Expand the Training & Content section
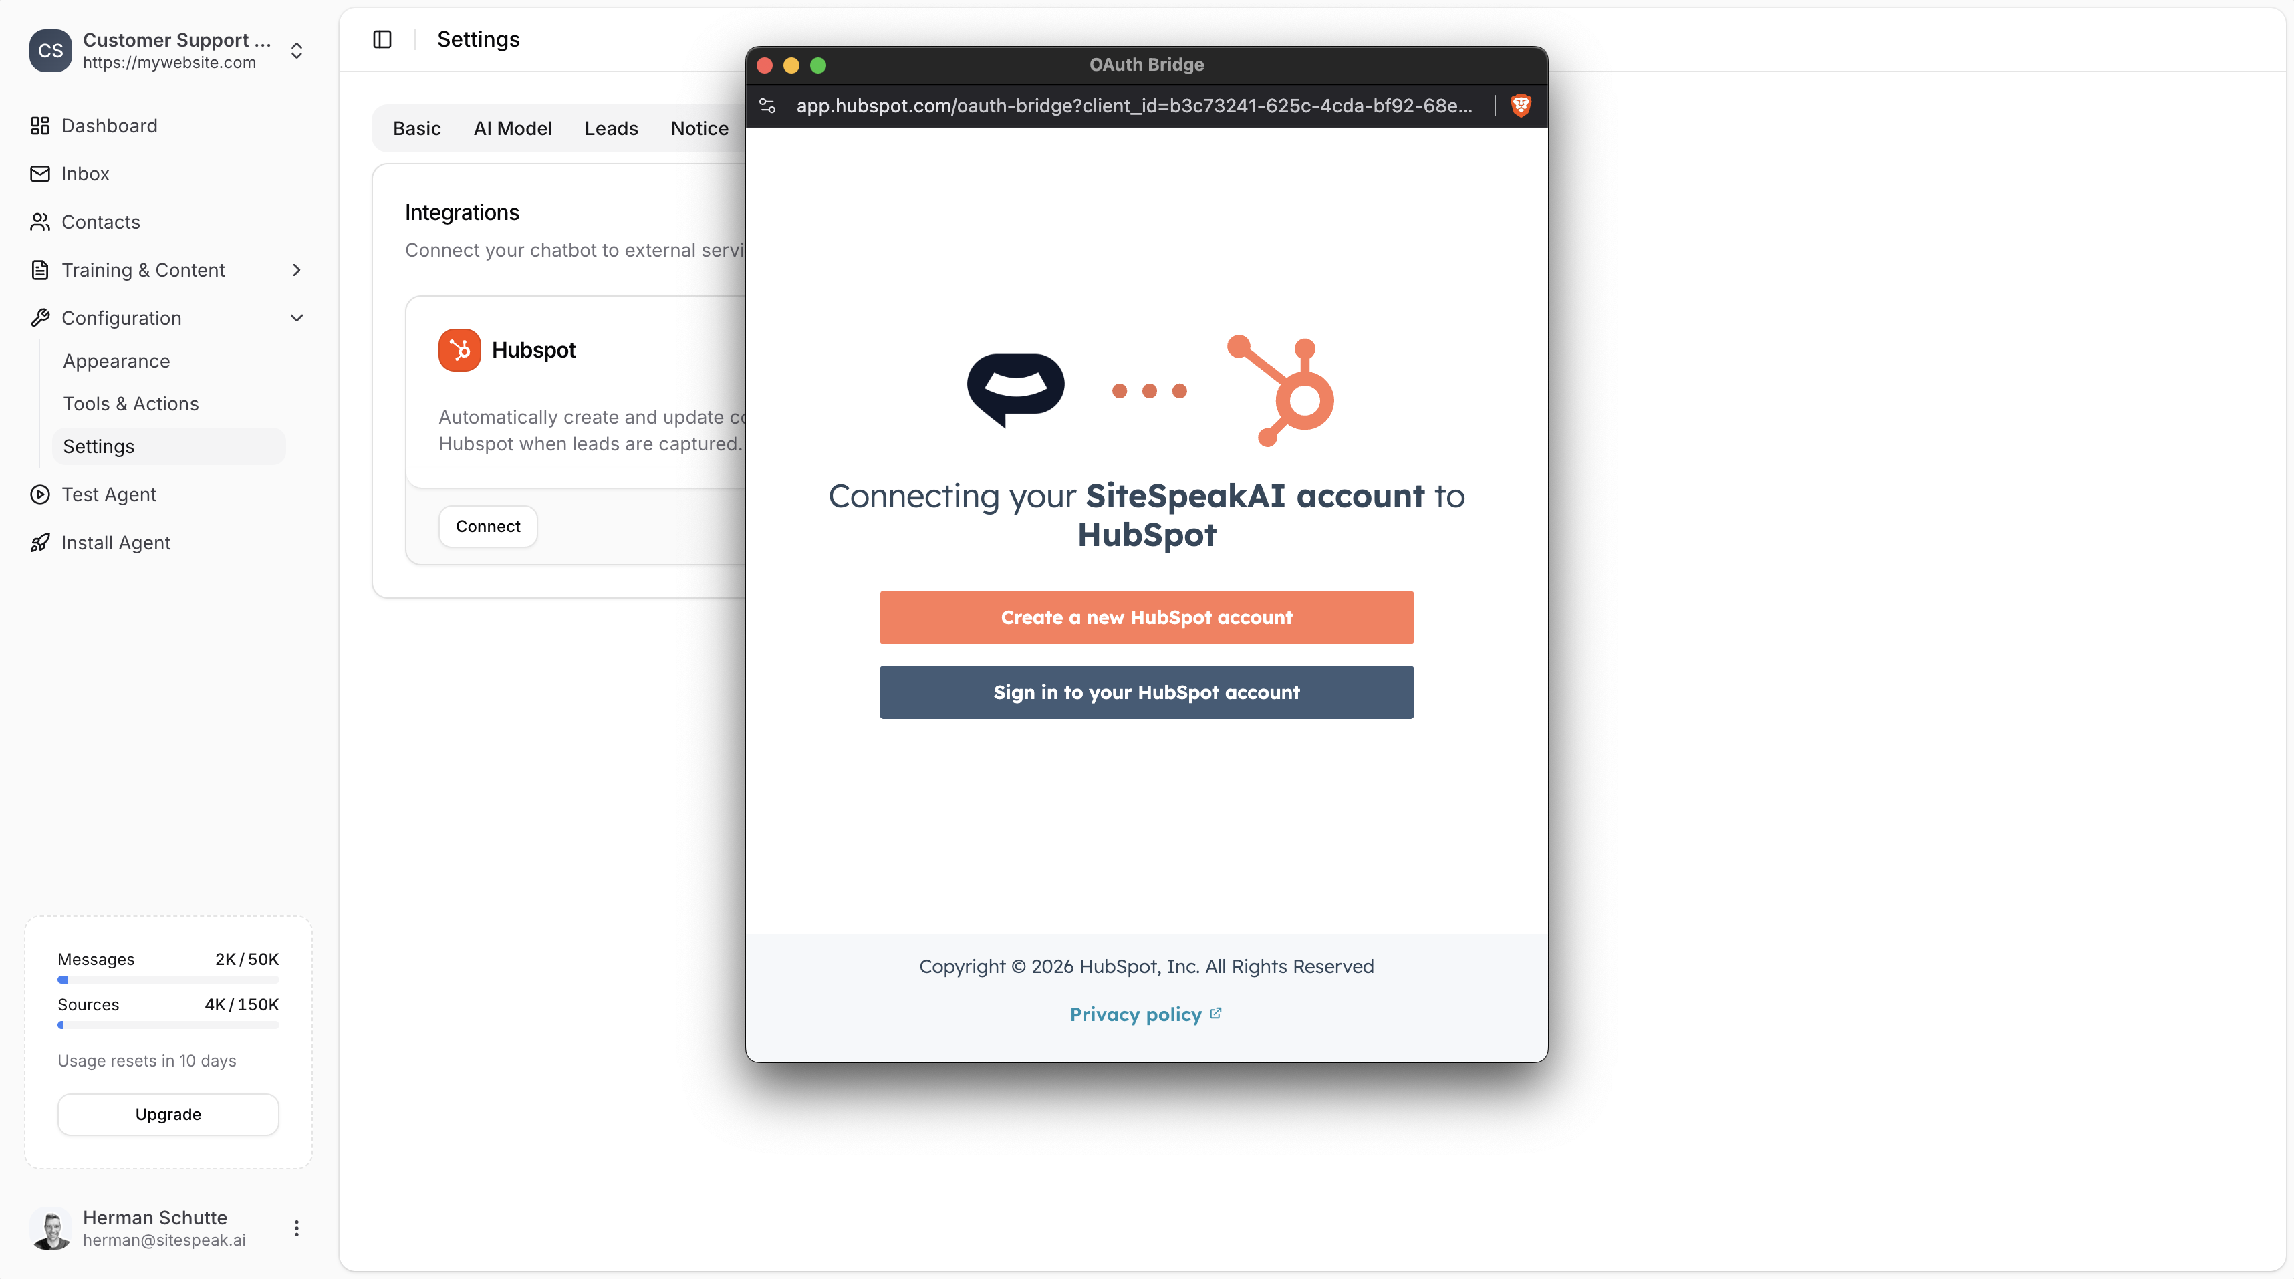Image resolution: width=2294 pixels, height=1279 pixels. (297, 270)
